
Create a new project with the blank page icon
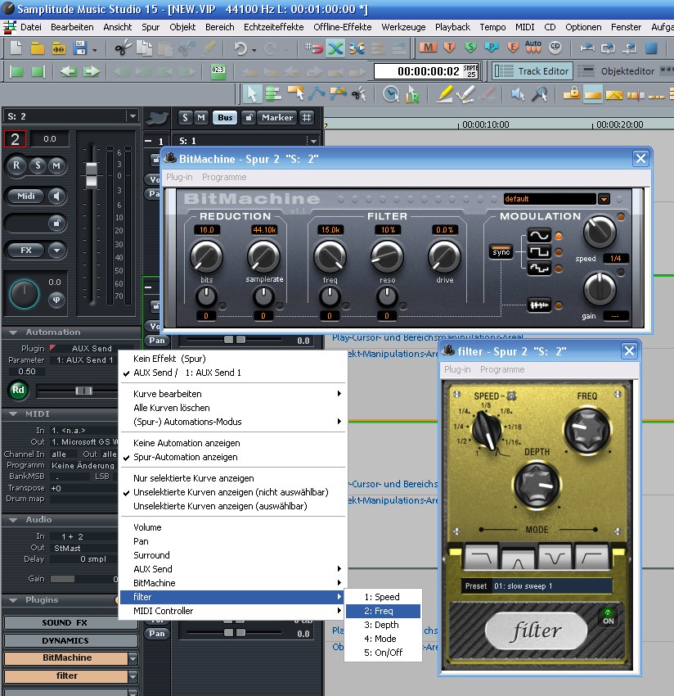tap(16, 47)
